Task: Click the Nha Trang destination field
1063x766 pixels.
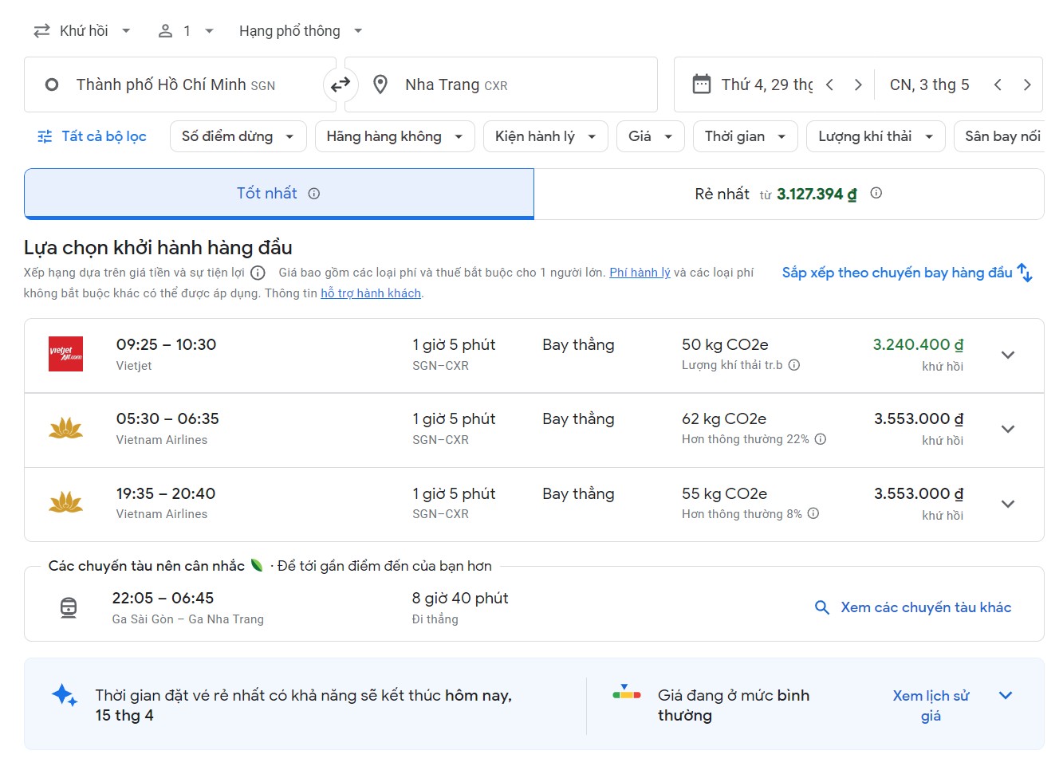Action: coord(501,84)
